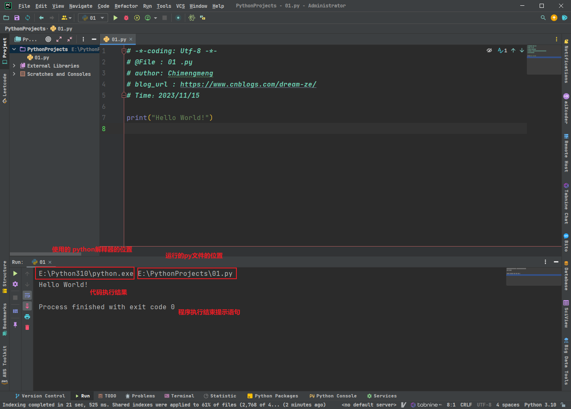Open Search Everywhere with the magnifier icon
Viewport: 571px width, 409px height.
[543, 18]
